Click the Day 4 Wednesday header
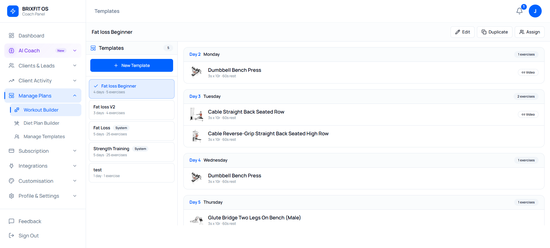The height and width of the screenshot is (248, 550). pos(364,160)
